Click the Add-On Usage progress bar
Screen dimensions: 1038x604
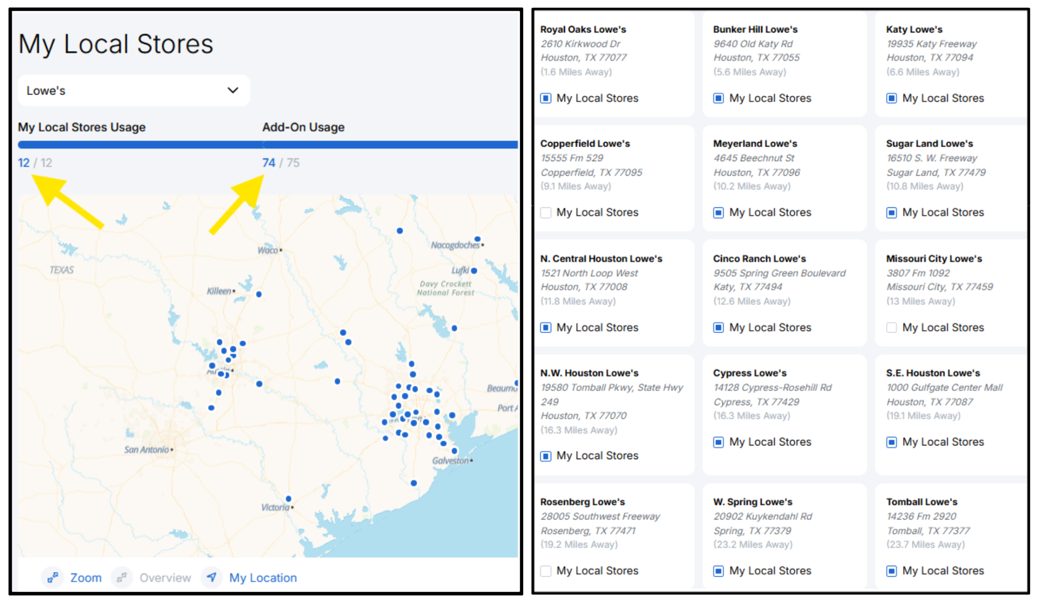[389, 145]
